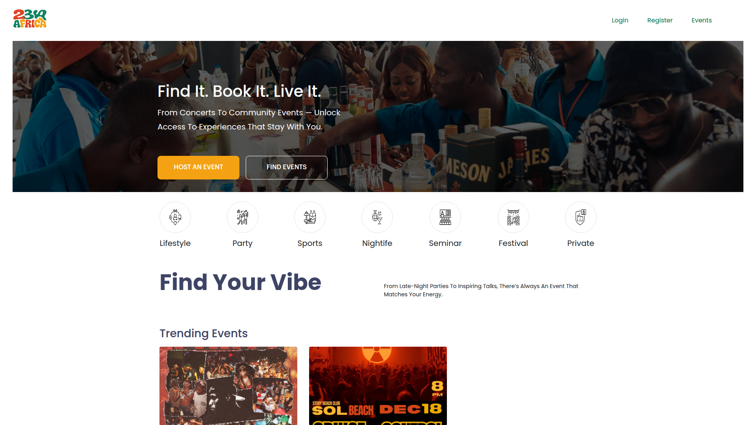Open the Sports category icon

point(310,217)
